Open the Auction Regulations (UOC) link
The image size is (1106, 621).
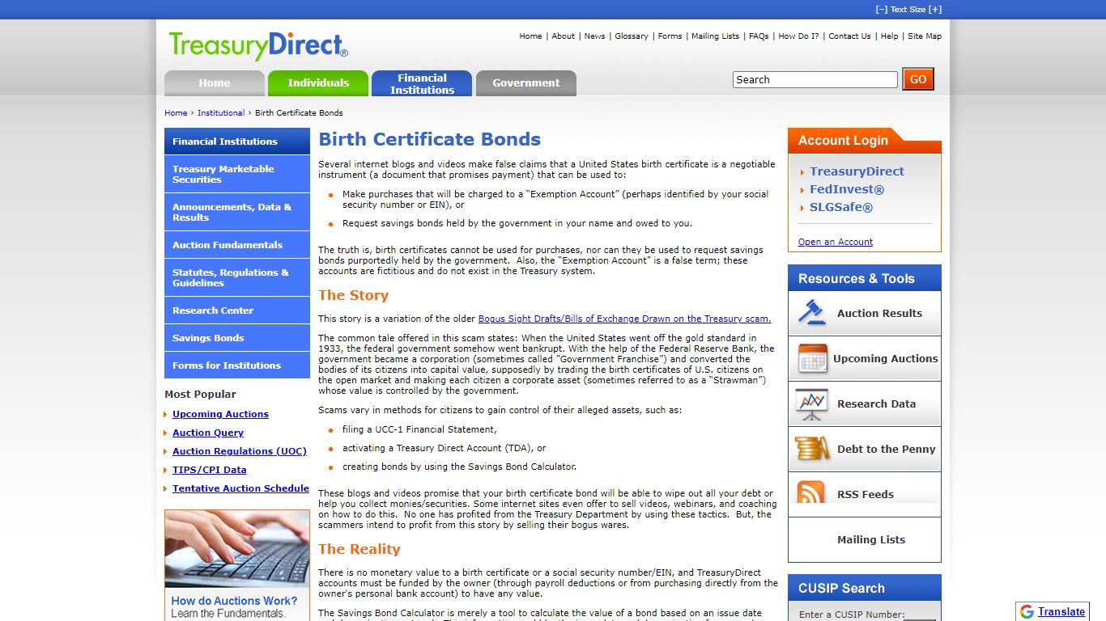coord(240,451)
